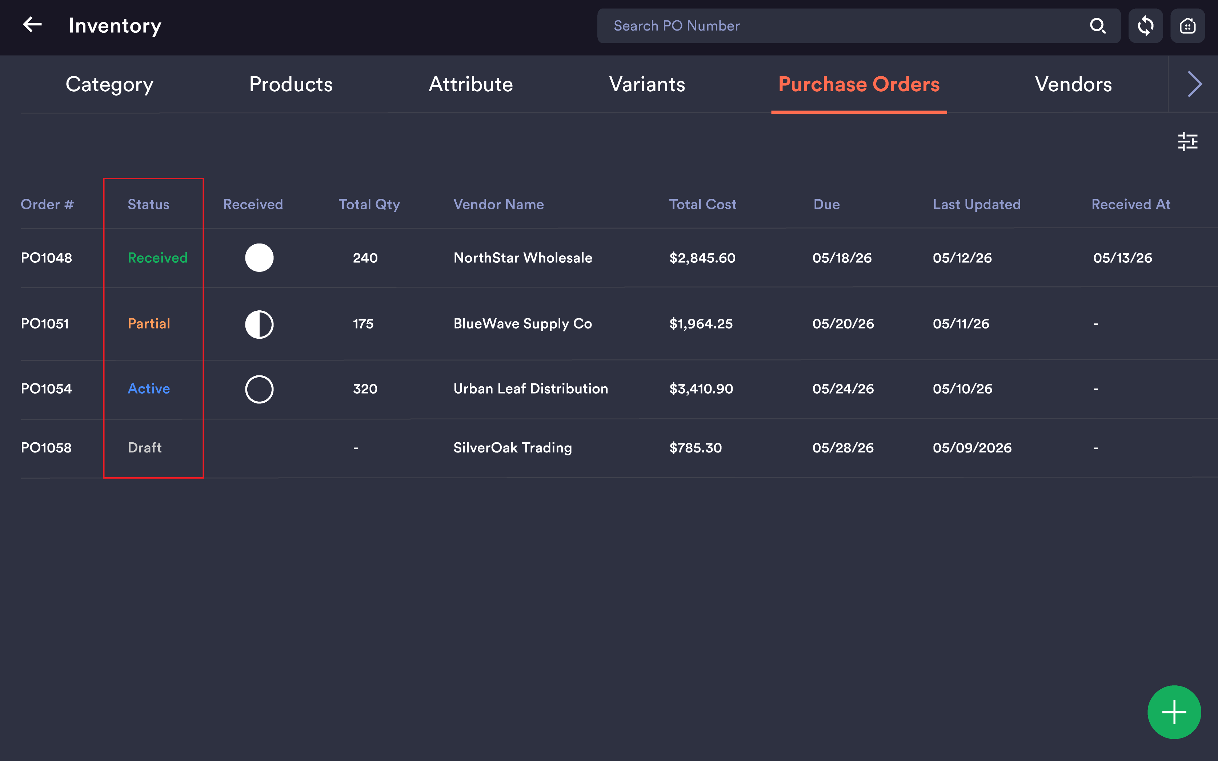Open order PO1048
This screenshot has height=761, width=1218.
click(x=46, y=258)
